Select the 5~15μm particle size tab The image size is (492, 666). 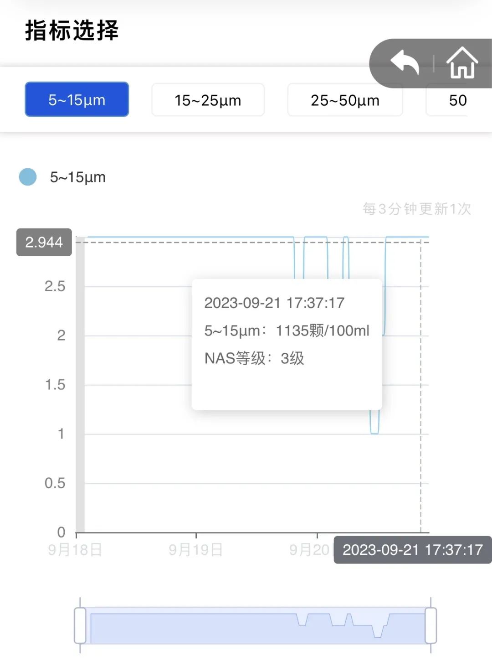(x=77, y=100)
